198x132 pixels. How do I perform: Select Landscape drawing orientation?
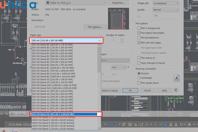point(139,78)
